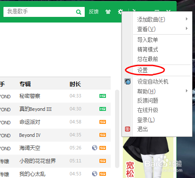
Task: Sort by the 专辑 column header
Action: pyautogui.click(x=25, y=84)
